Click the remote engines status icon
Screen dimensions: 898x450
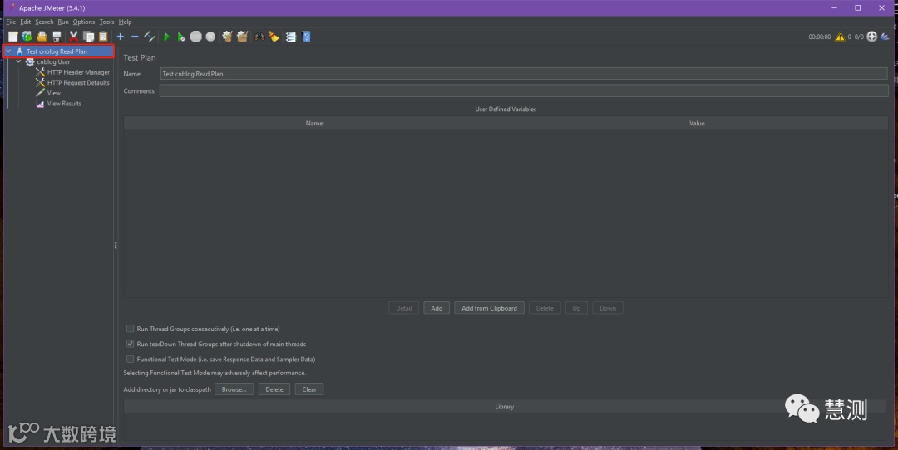point(871,37)
